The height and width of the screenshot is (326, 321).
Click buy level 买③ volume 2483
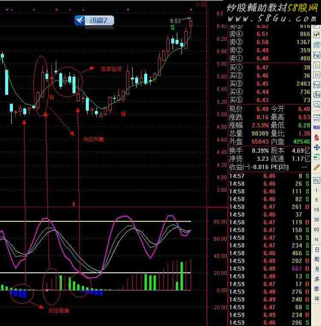tap(303, 84)
